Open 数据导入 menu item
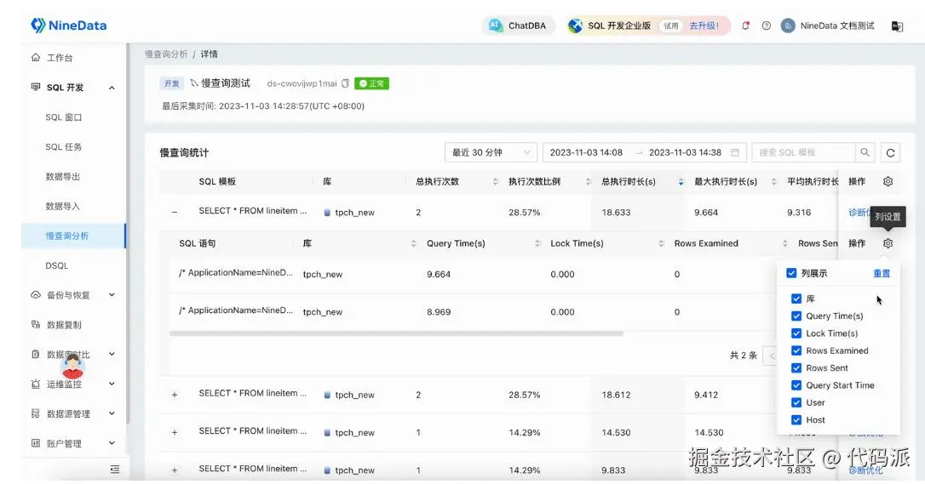Viewport: 925px width, 484px height. (62, 206)
